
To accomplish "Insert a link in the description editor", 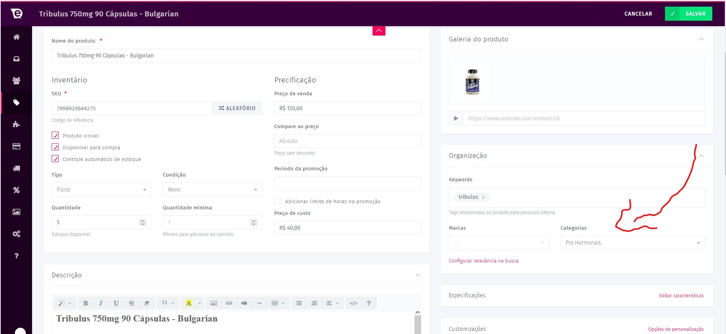I will tap(229, 303).
